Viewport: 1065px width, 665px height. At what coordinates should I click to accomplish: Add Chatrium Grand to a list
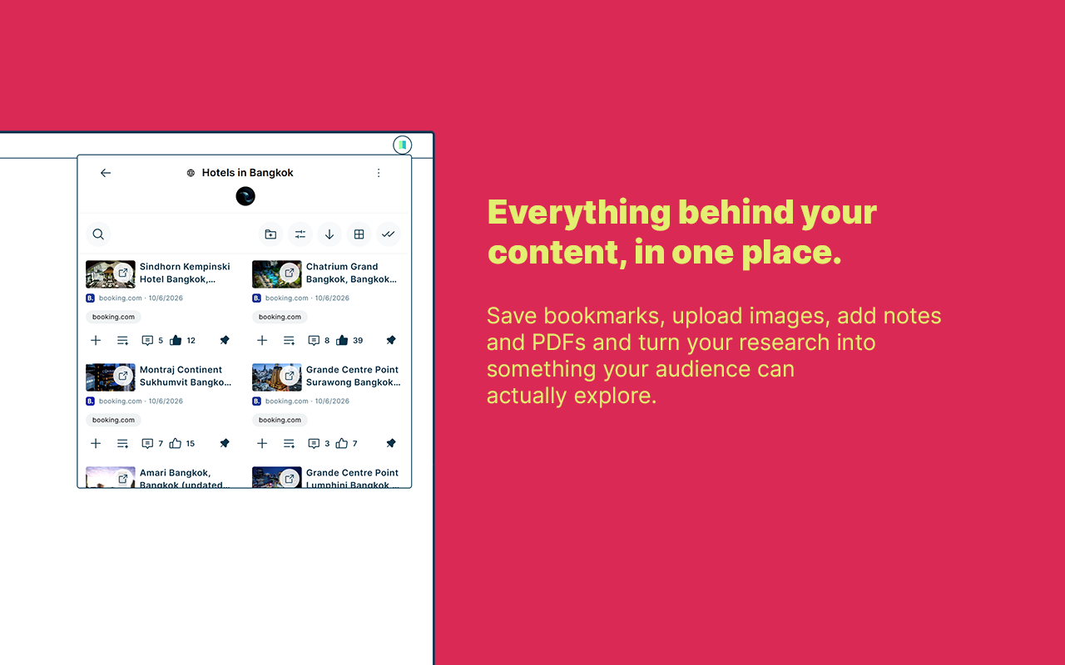289,340
